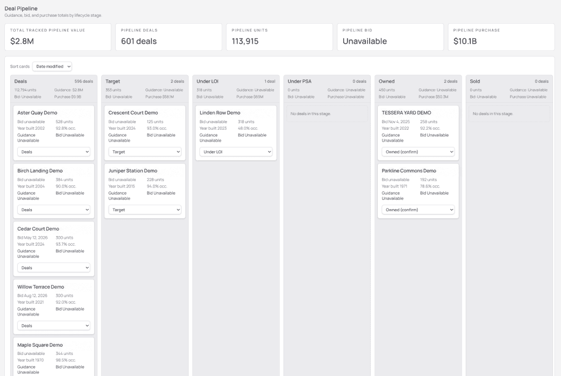Click the Sold column header title
Image resolution: width=561 pixels, height=376 pixels.
coord(475,81)
